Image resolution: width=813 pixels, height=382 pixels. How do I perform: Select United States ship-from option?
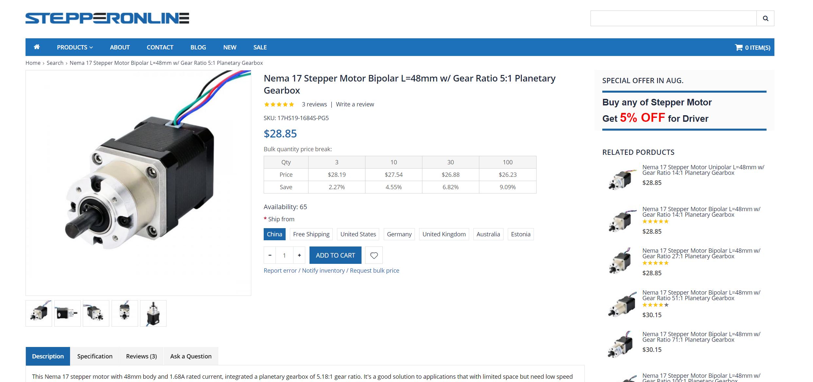pyautogui.click(x=358, y=234)
